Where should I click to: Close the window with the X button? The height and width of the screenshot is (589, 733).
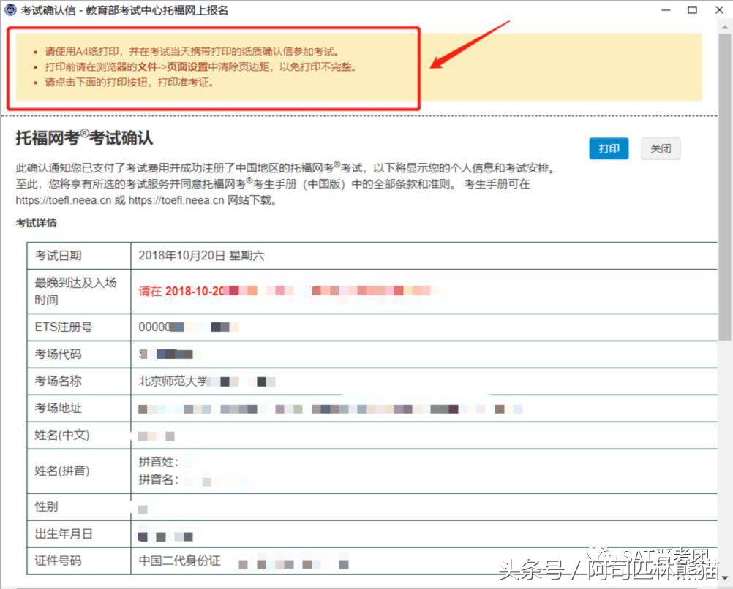pos(720,9)
